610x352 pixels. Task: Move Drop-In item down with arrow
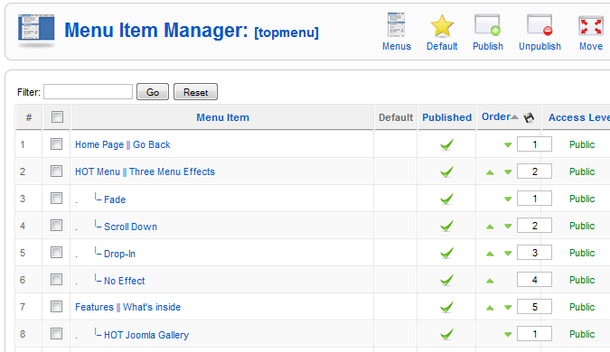pos(508,254)
